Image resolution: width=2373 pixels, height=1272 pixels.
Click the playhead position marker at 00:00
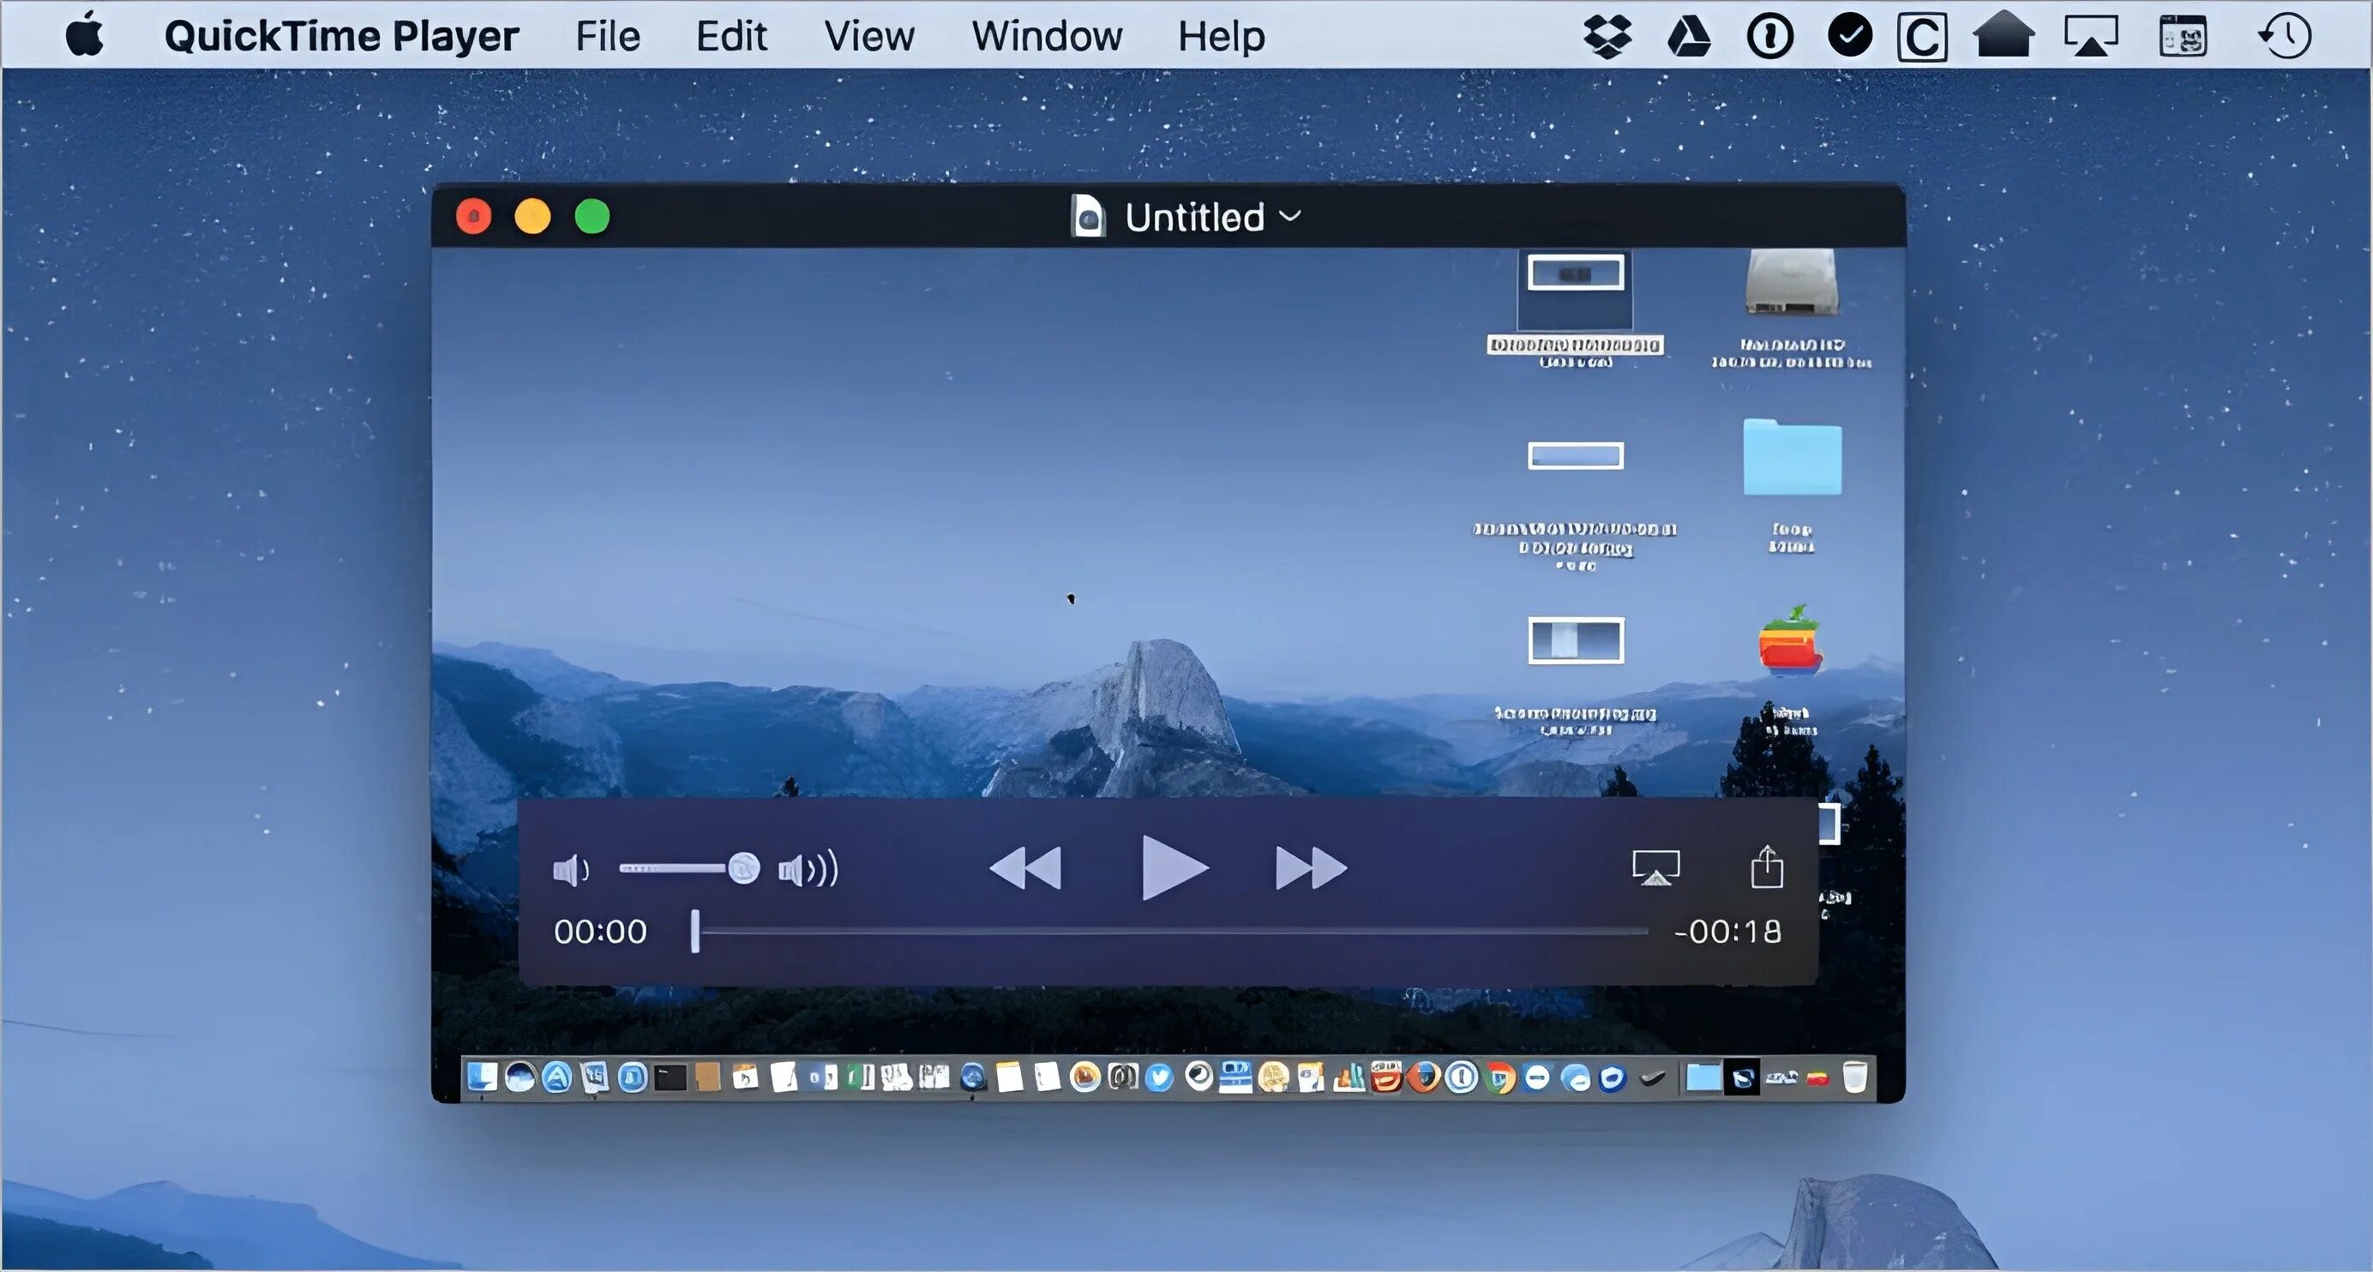[x=697, y=932]
